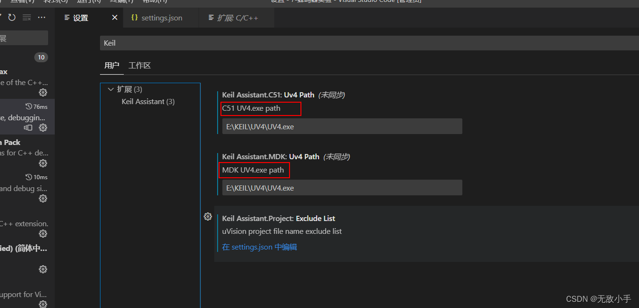This screenshot has width=639, height=308.
Task: Select the 用户 settings scope tab
Action: pos(112,65)
